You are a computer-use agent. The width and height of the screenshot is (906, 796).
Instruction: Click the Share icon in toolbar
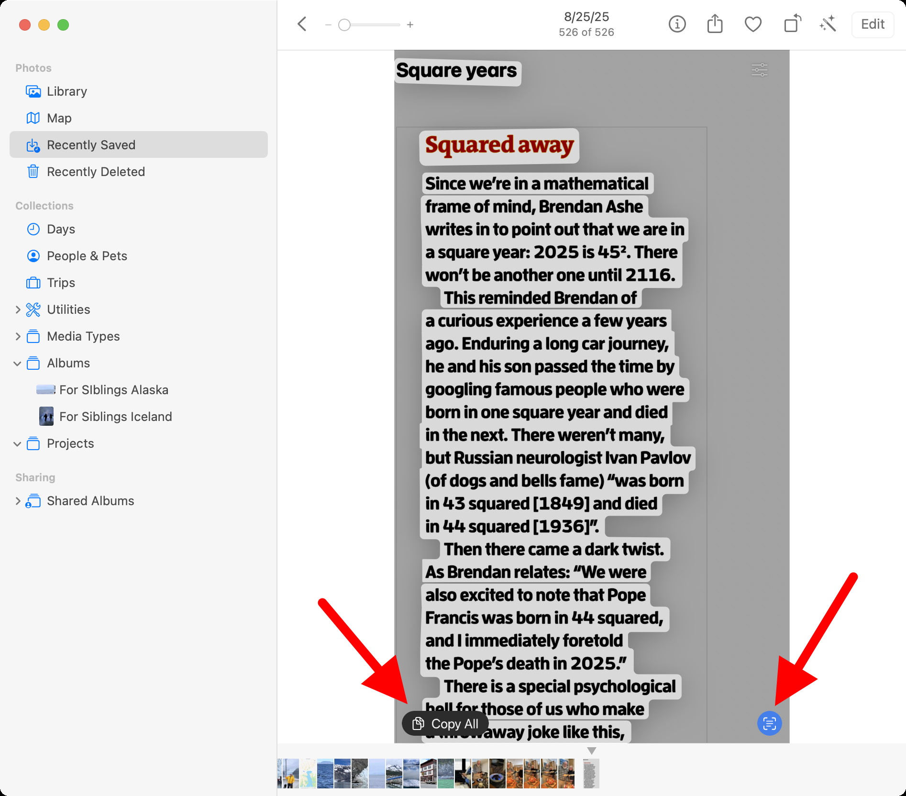[x=715, y=24]
